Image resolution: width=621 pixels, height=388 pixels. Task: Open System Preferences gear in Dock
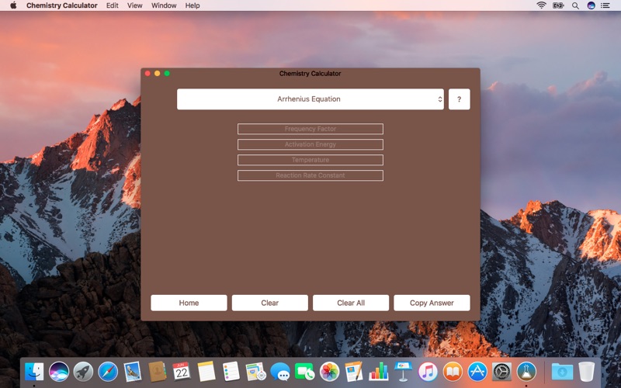pos(501,372)
